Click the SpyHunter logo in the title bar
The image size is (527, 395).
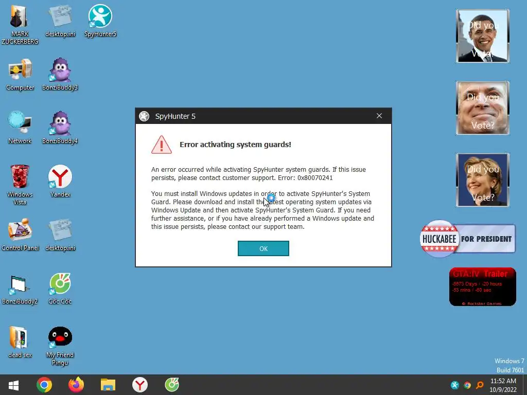coord(144,116)
